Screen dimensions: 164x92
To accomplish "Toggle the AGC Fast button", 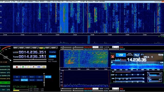I will (x=24, y=80).
